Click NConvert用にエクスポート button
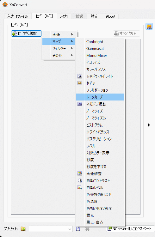Viewport: 155px width, 237px height. [130, 229]
